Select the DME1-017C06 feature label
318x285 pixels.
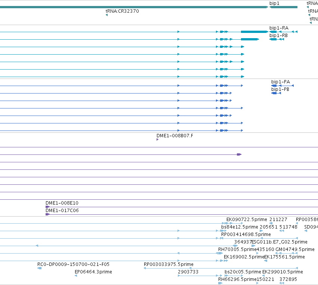[62, 211]
